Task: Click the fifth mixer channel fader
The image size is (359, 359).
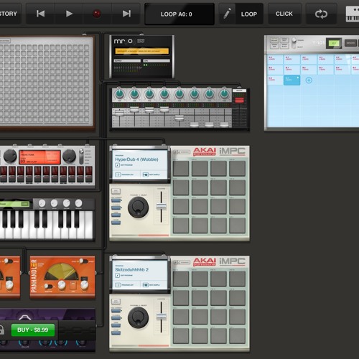Action: [x=179, y=118]
